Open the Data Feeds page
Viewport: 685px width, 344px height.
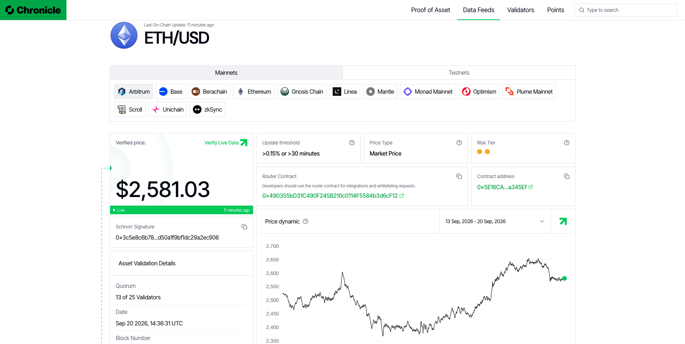478,10
